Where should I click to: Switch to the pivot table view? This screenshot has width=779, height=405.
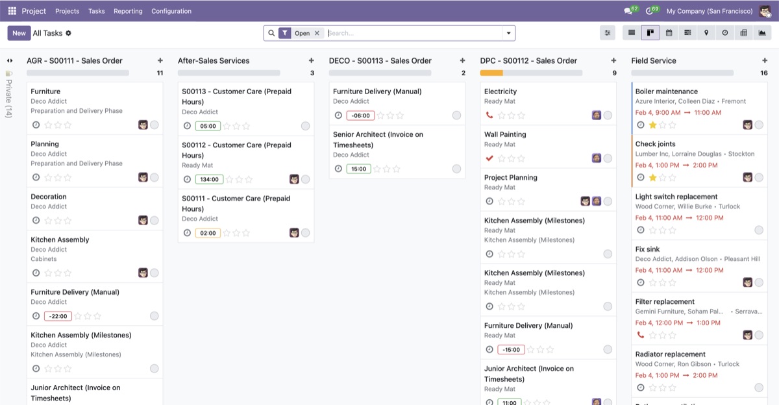point(744,33)
